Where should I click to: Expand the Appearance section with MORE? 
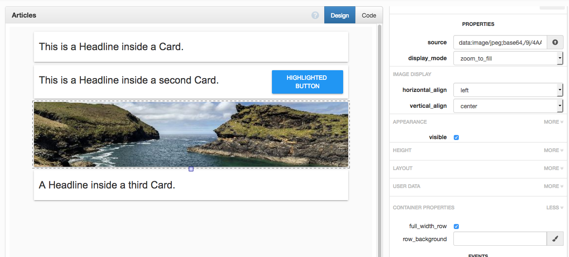tap(553, 122)
